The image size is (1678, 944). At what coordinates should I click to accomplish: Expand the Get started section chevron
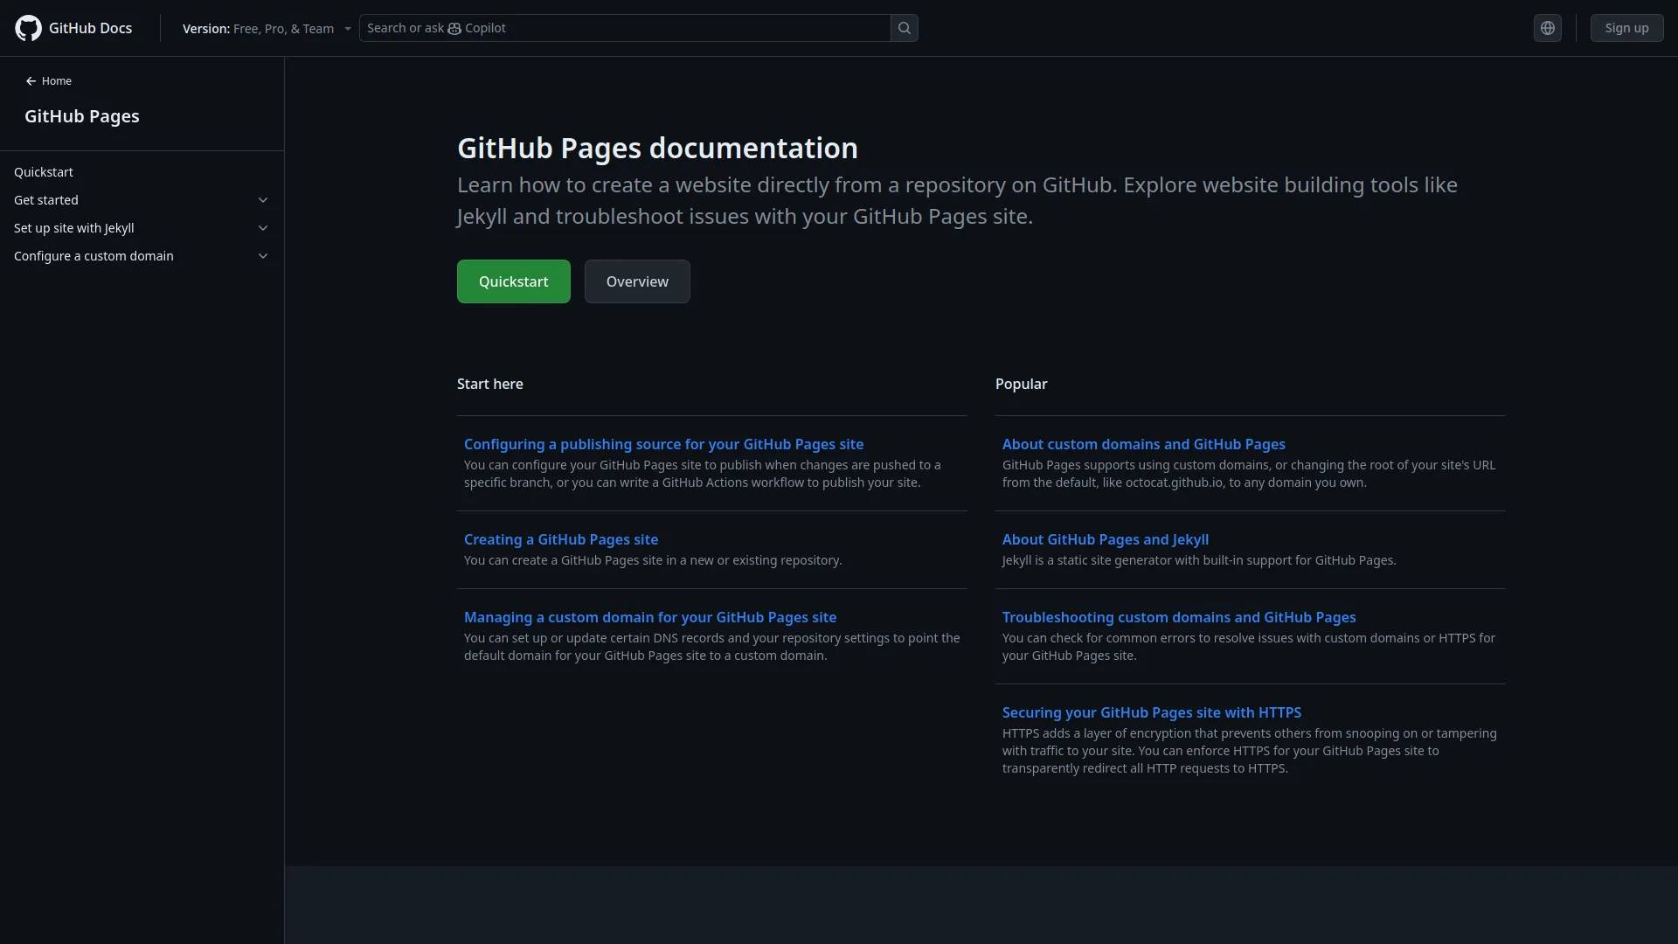[263, 200]
